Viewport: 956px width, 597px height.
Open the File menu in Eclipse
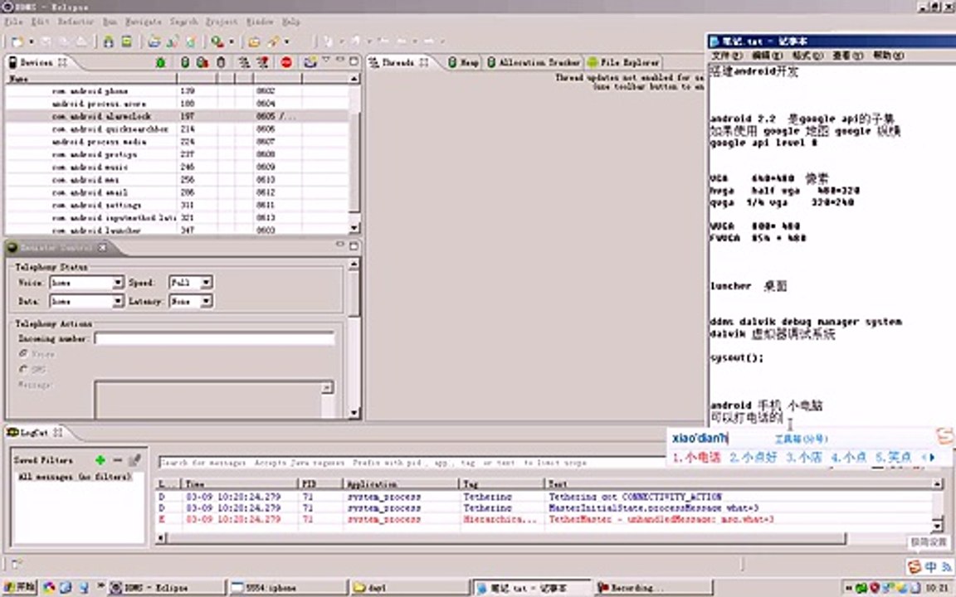(13, 22)
